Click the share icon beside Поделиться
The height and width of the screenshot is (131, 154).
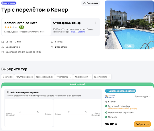(x=84, y=3)
